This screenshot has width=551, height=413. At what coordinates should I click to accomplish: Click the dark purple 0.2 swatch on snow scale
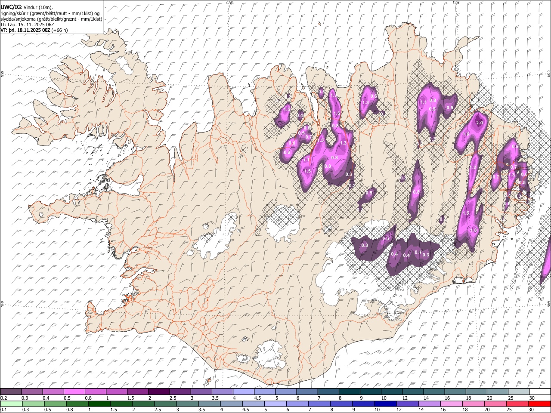[x=11, y=391]
